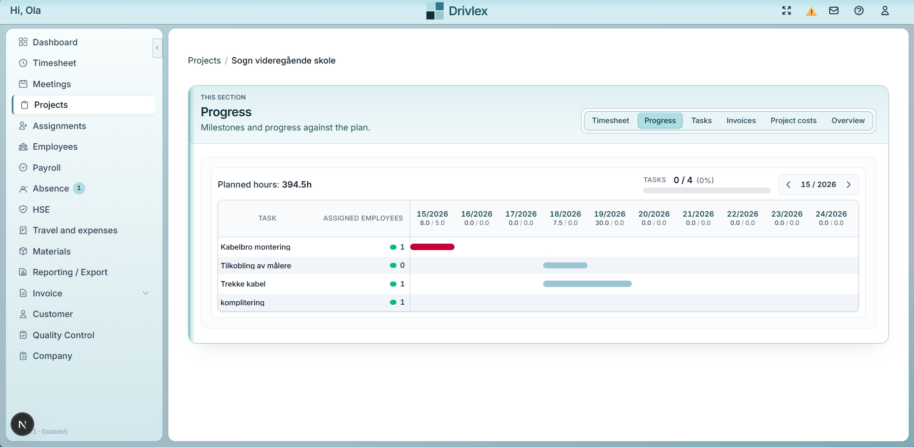Open the Payroll section
Screen dimensions: 914x447
point(46,167)
